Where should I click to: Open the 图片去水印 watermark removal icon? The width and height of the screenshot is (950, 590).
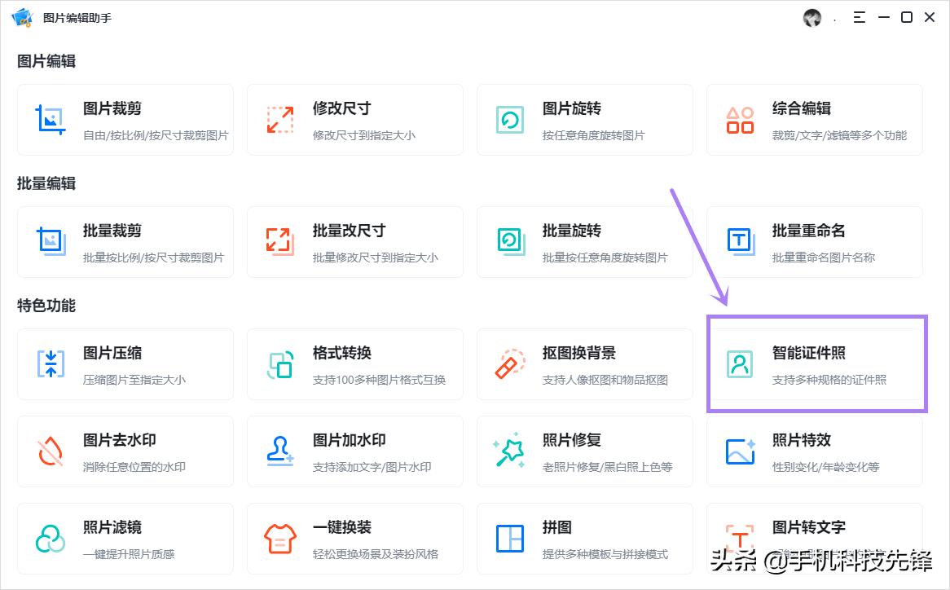[50, 451]
